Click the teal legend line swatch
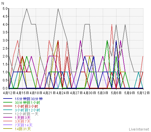 coord(8,110)
